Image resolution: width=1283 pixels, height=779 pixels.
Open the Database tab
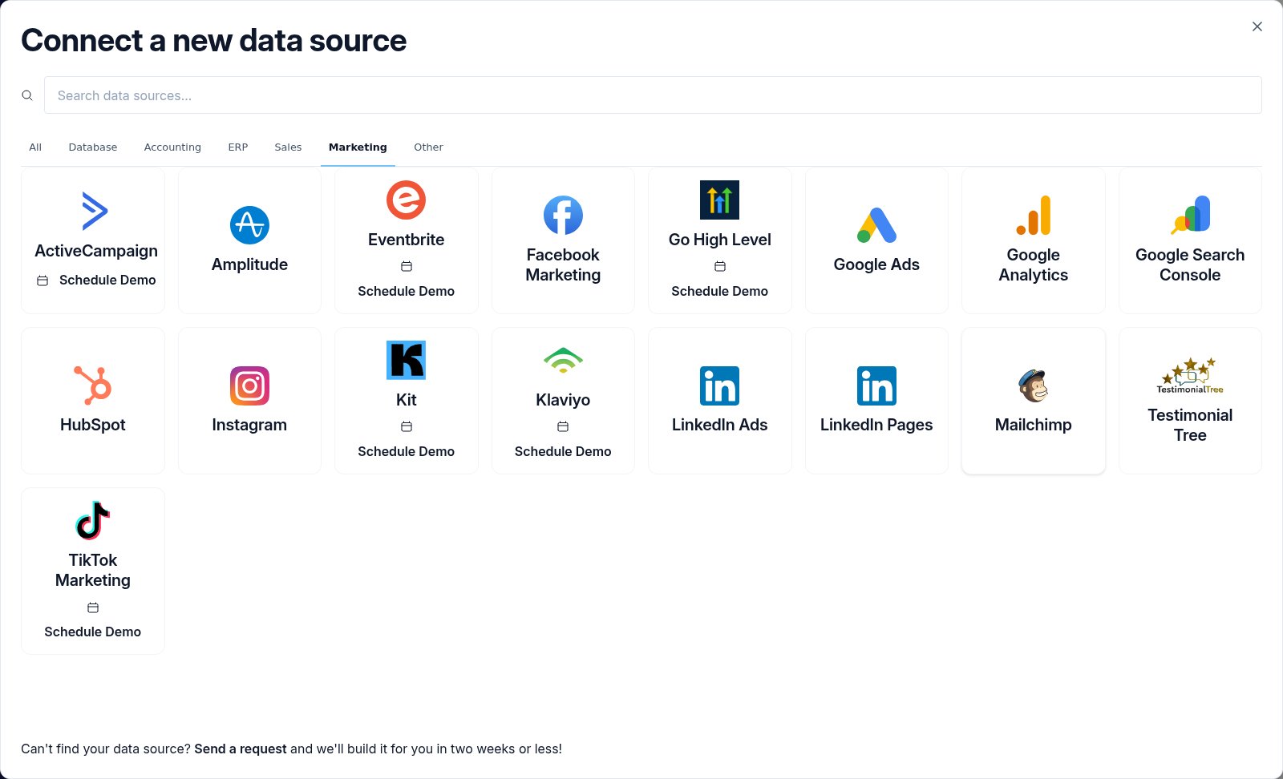pyautogui.click(x=93, y=147)
